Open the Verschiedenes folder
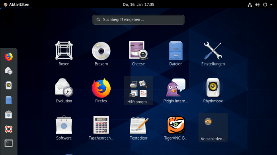The width and height of the screenshot is (277, 155). [213, 128]
